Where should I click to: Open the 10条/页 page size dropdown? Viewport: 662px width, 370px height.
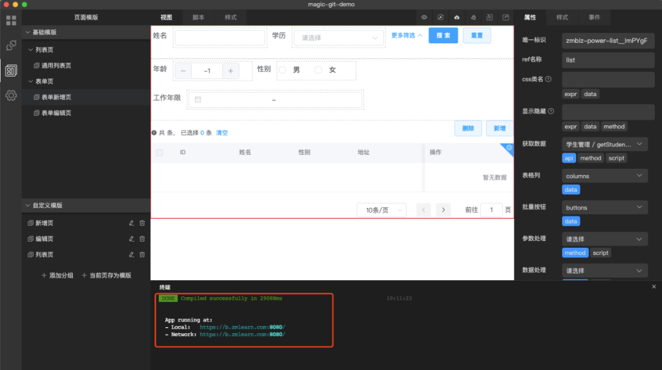click(382, 210)
